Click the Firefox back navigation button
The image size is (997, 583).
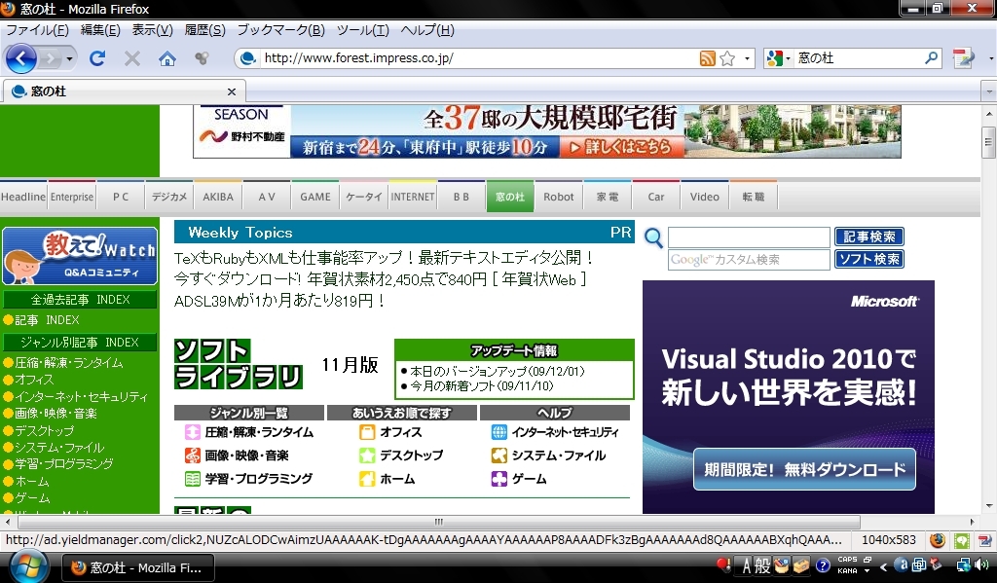click(x=21, y=58)
